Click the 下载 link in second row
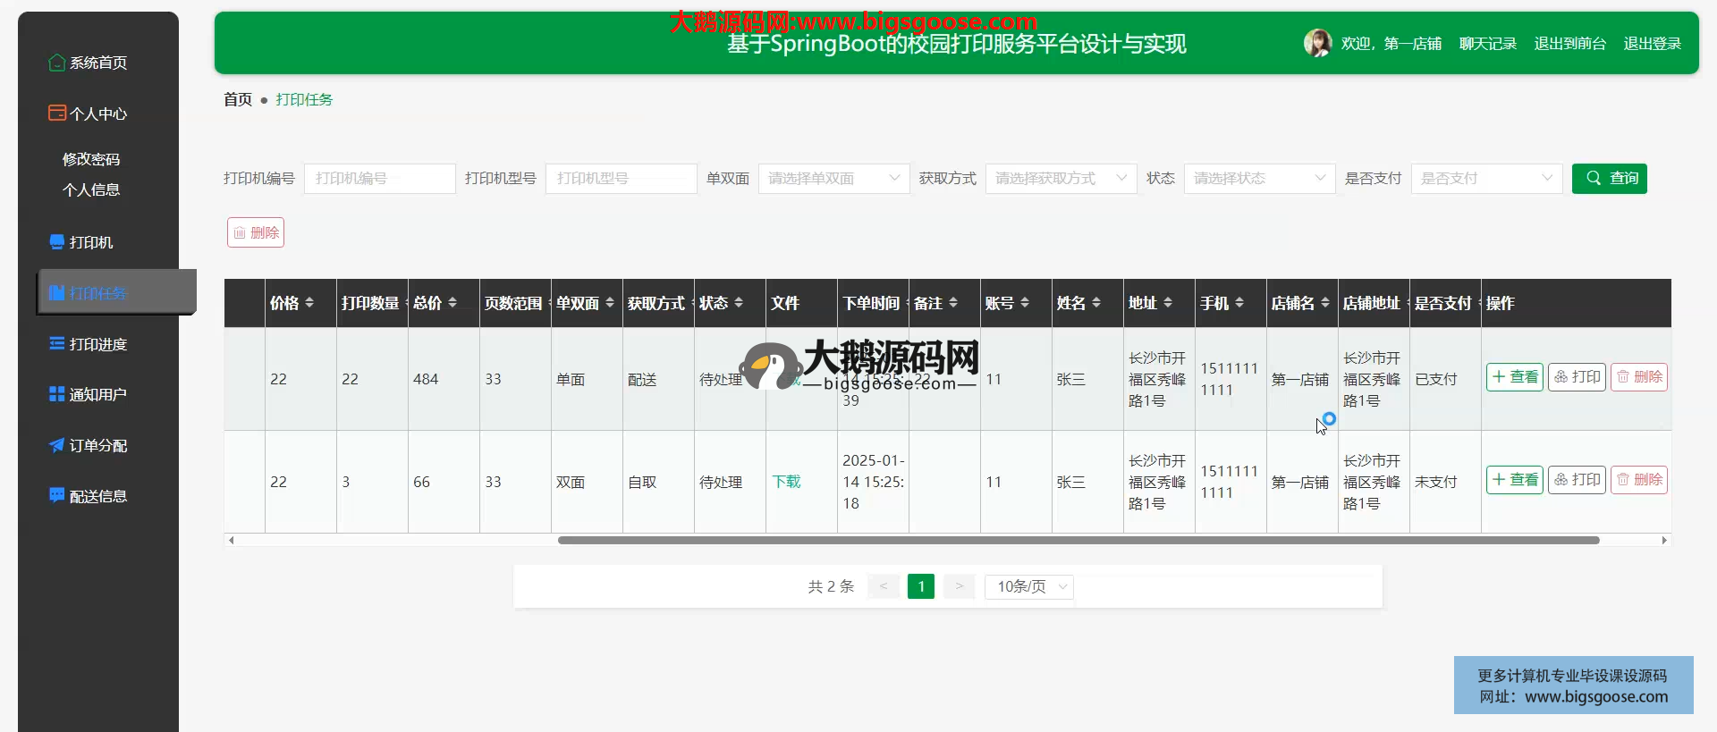The height and width of the screenshot is (732, 1717). pos(786,482)
